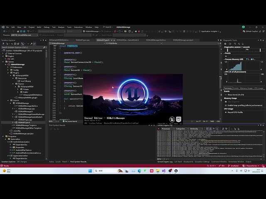Click Show Events link in Diagnostic Tools
The image size is (266, 199).
236,95
